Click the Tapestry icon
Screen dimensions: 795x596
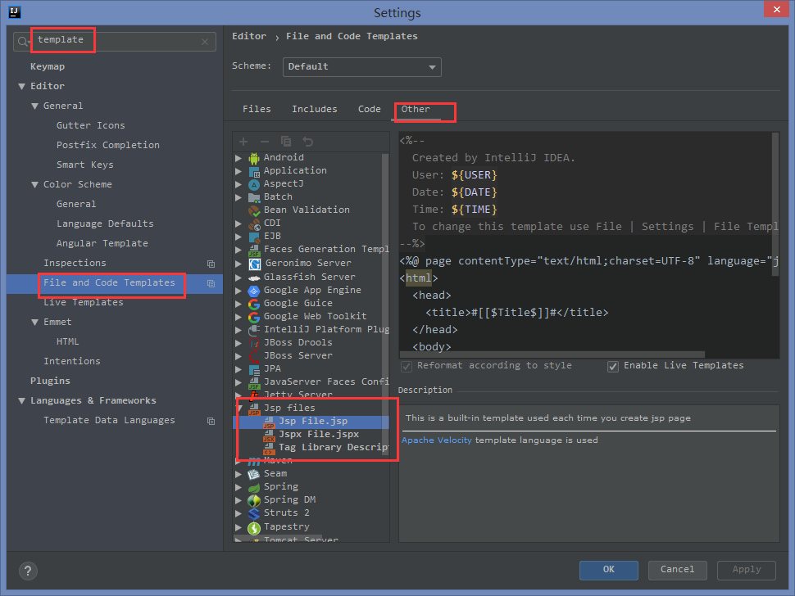pyautogui.click(x=254, y=527)
